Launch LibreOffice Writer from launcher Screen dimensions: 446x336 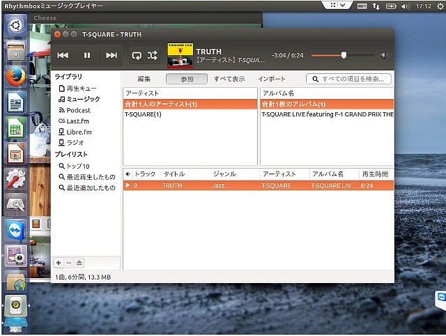tap(15, 102)
